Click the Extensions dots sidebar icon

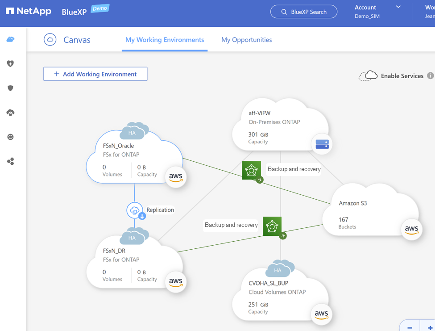click(x=10, y=161)
